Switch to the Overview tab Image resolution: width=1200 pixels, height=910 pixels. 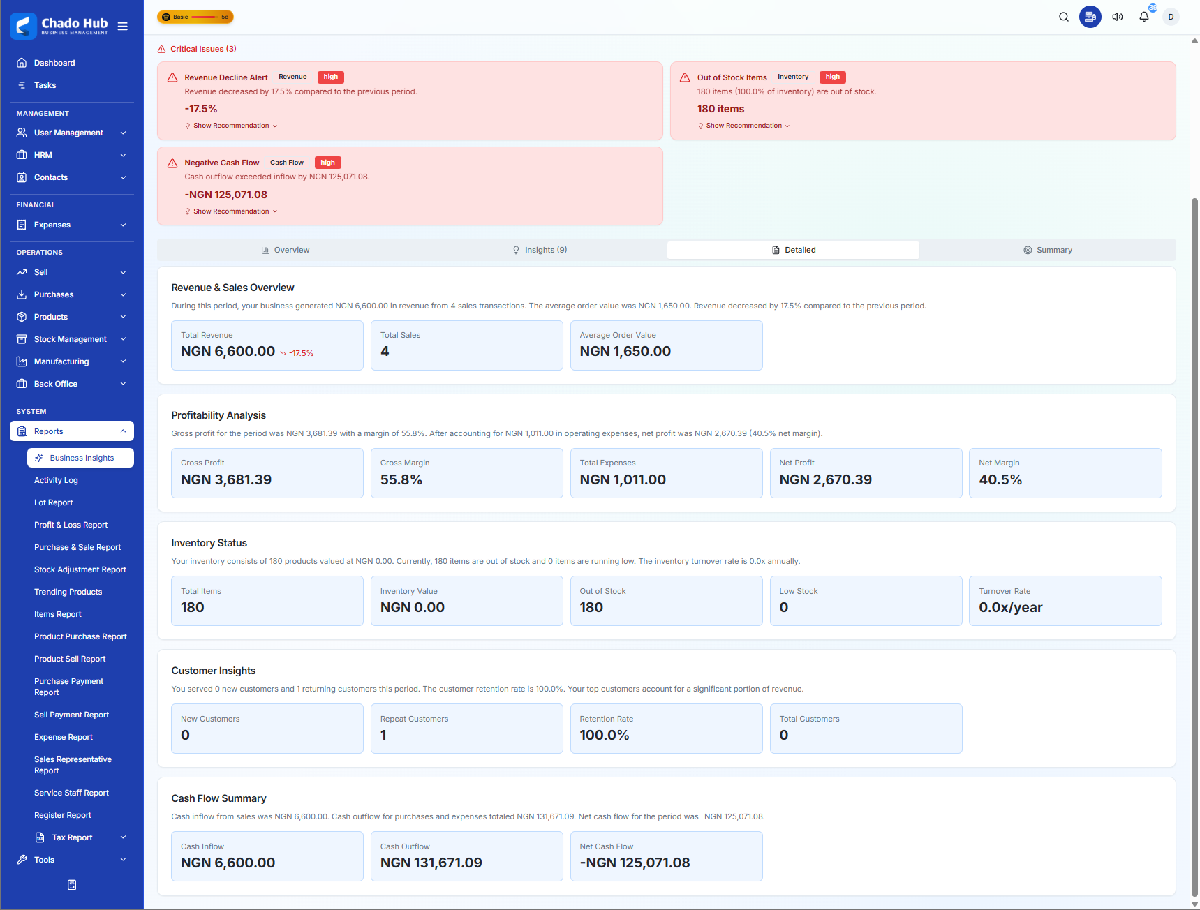point(285,250)
